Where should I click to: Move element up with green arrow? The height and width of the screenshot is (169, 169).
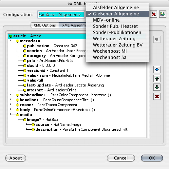pos(157,79)
